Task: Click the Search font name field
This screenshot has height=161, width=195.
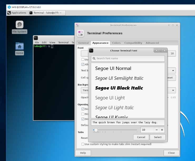Action: tap(128, 58)
